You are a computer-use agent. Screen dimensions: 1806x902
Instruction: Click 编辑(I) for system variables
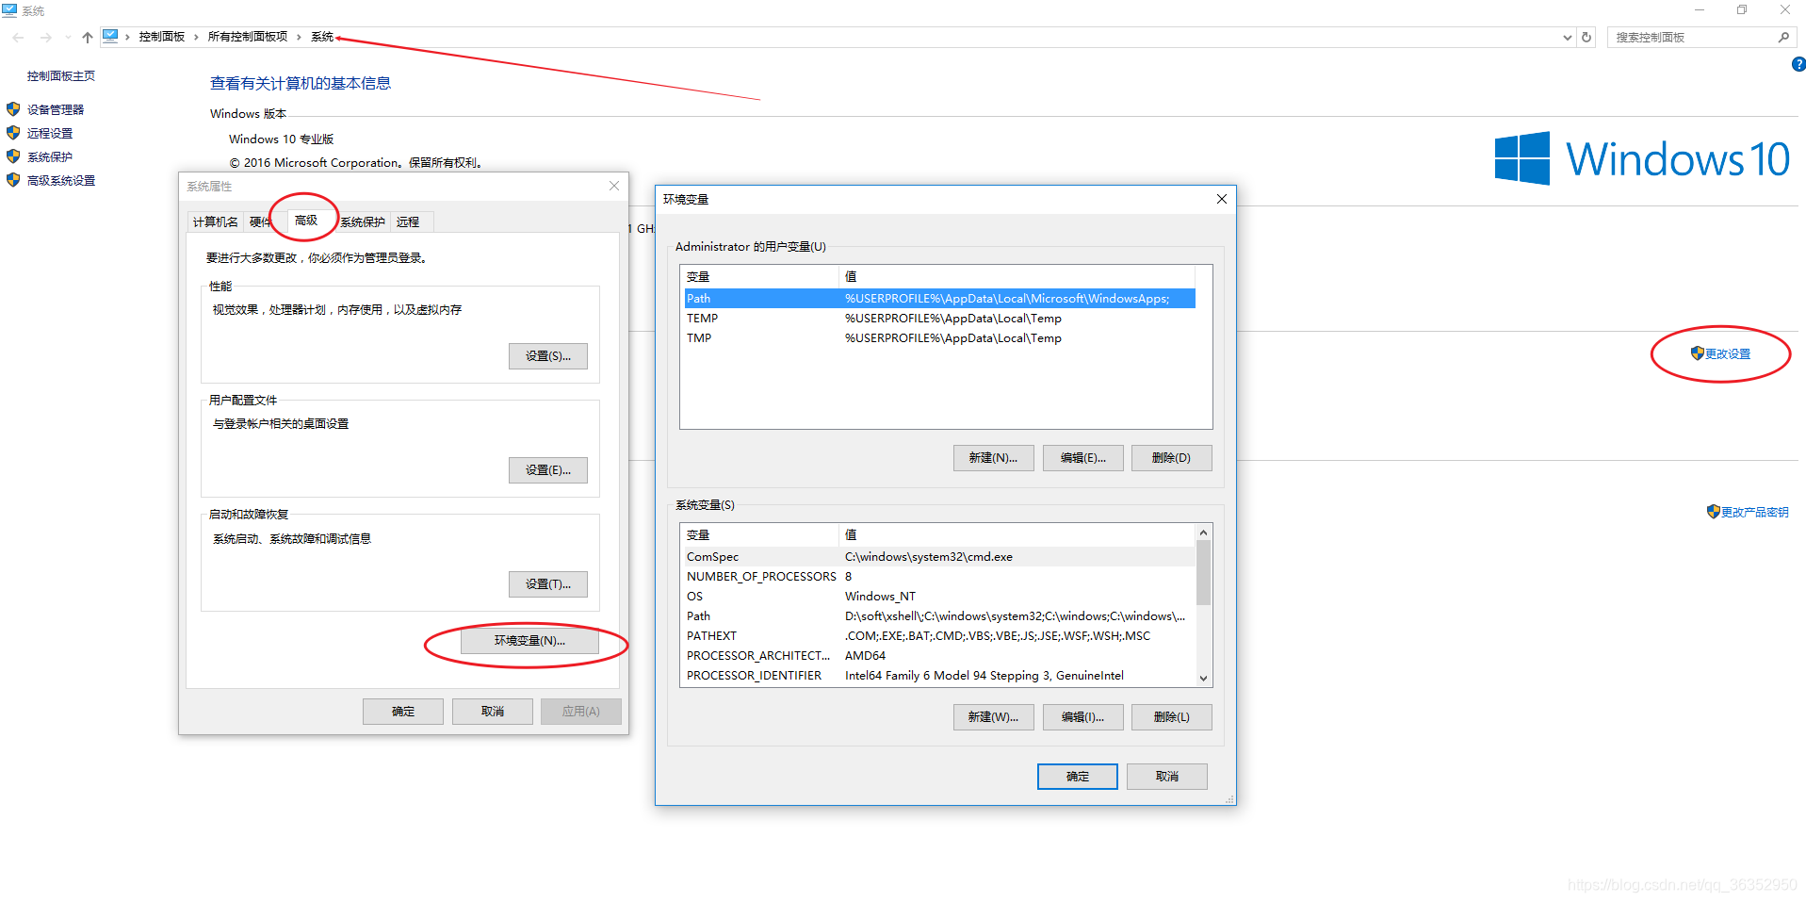pyautogui.click(x=1082, y=717)
